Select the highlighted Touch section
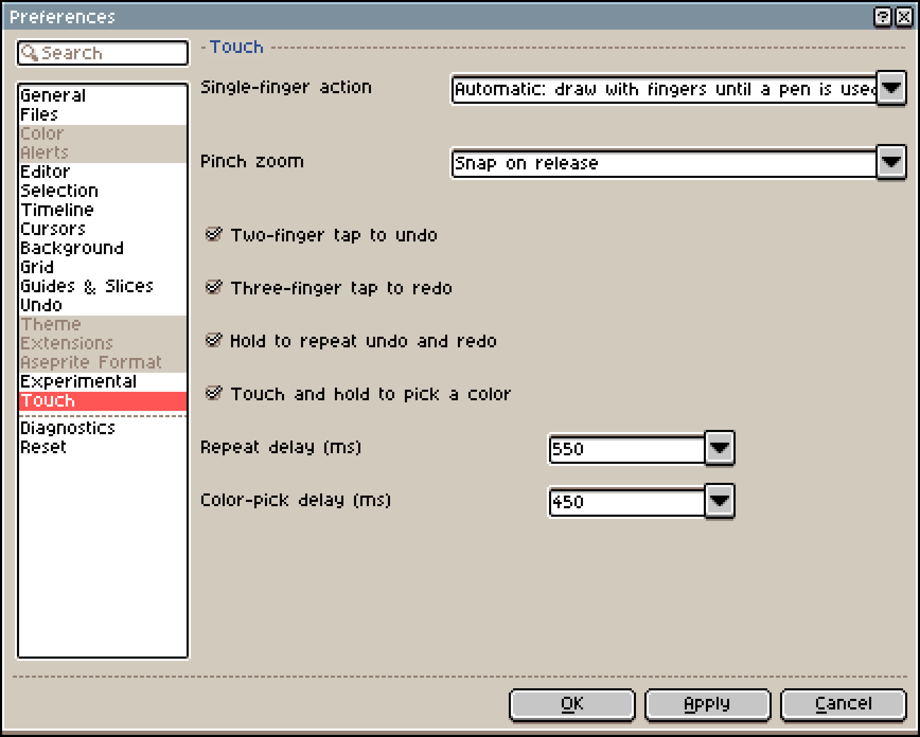 point(103,401)
